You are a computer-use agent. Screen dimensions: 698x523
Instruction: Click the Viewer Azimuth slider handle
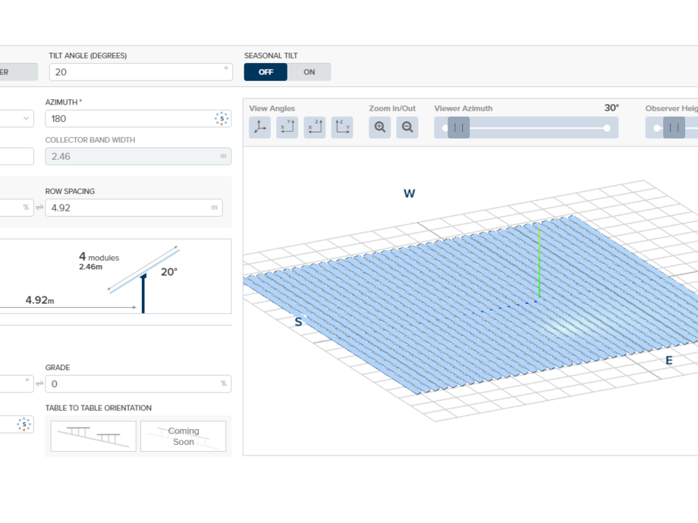[458, 128]
